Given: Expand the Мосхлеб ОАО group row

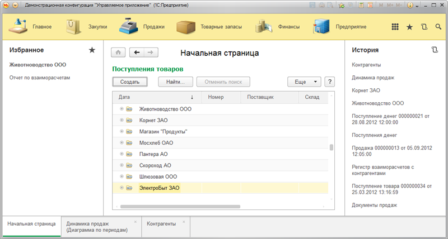Looking at the screenshot, I should point(122,142).
